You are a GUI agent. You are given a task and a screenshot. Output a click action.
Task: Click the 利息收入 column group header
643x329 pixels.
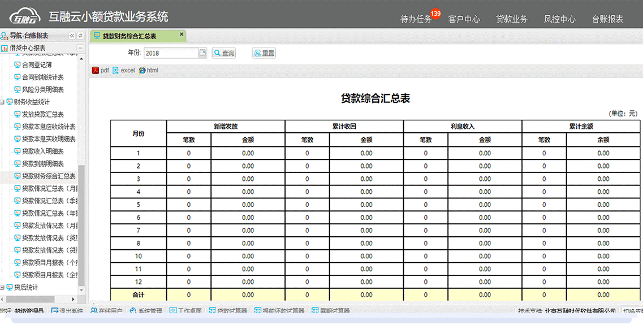(x=463, y=127)
